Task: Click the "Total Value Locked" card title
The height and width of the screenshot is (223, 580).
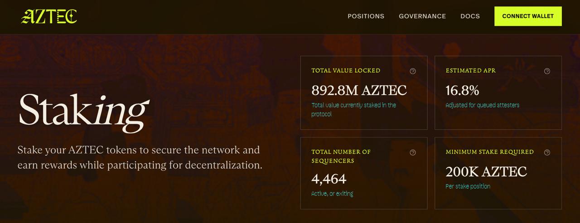Action: tap(346, 71)
